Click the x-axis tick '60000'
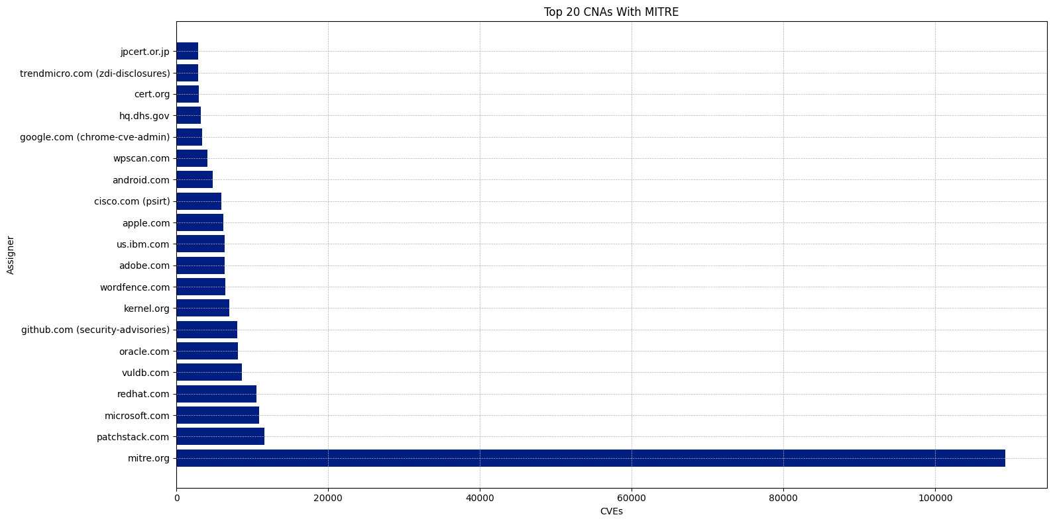Viewport: 1053px width, 523px height. tap(632, 499)
